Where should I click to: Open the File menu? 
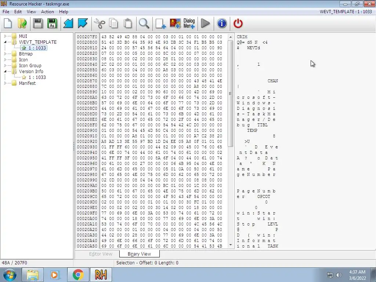coord(6,11)
